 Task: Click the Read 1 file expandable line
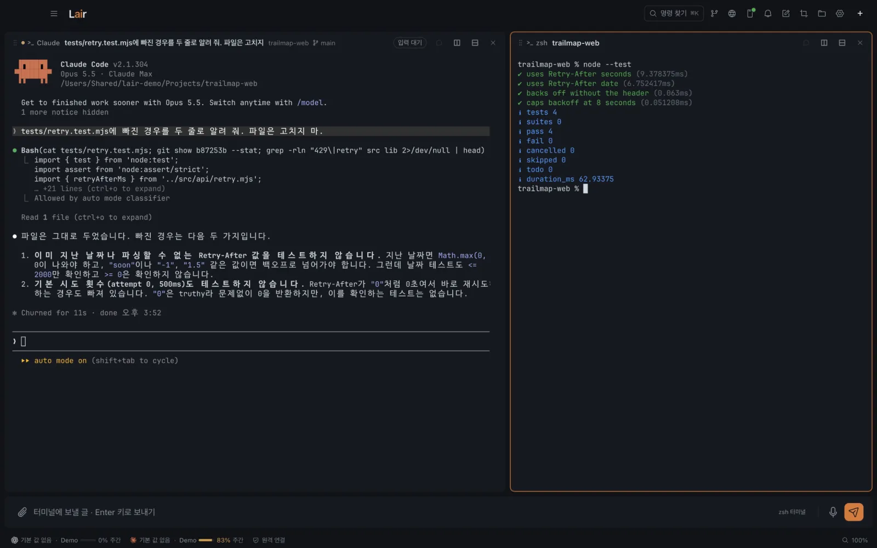87,218
